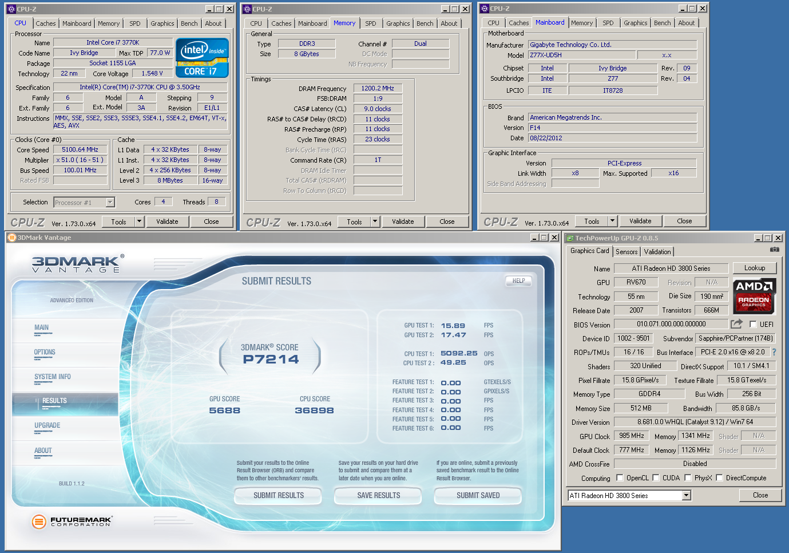Click the AMD CrossFire Disabled field
Viewport: 789px width, 553px height.
click(x=695, y=464)
